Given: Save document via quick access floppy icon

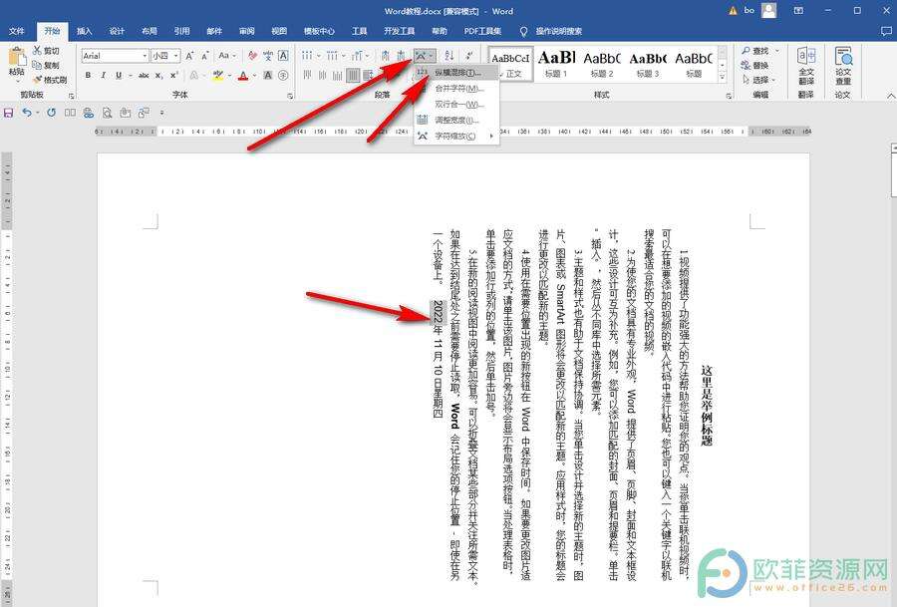Looking at the screenshot, I should point(9,113).
